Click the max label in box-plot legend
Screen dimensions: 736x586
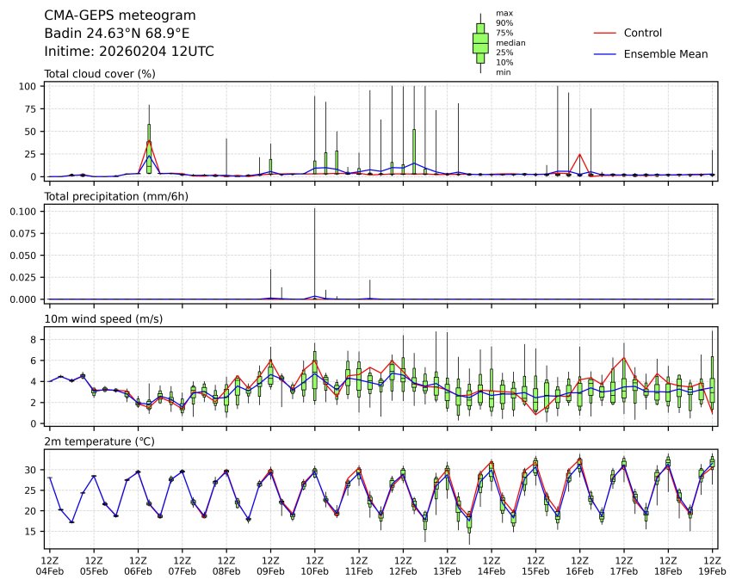(504, 13)
